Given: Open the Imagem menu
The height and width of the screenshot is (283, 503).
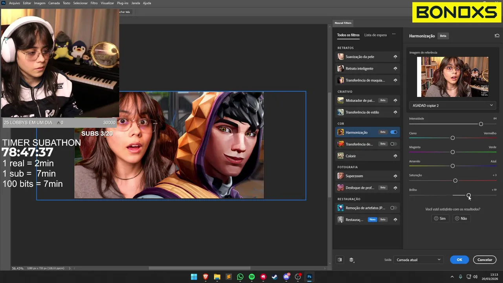Looking at the screenshot, I should coord(40,3).
